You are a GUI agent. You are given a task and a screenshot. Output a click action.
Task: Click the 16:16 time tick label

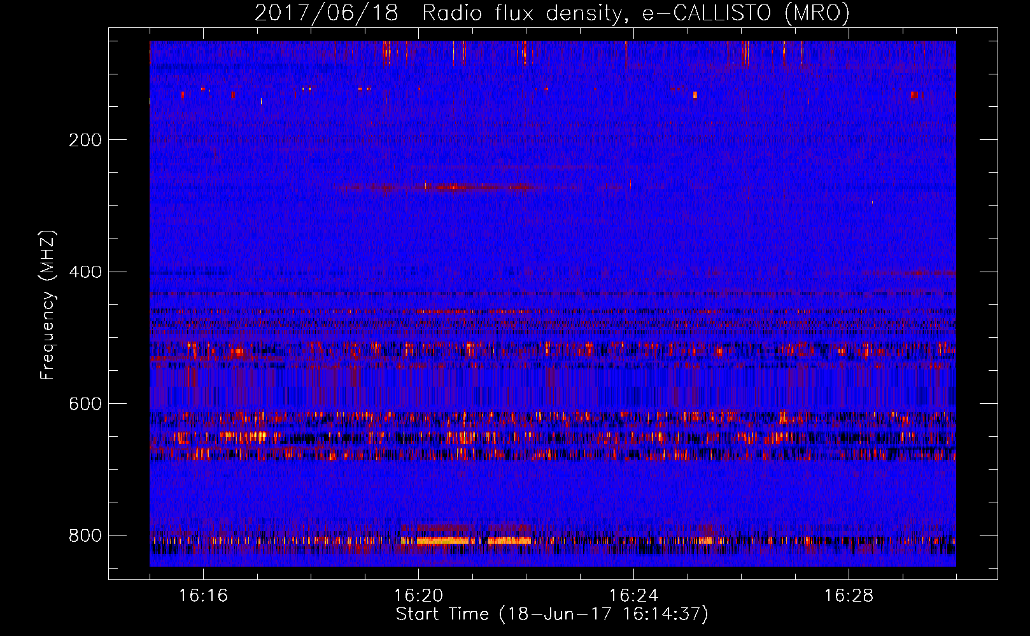pyautogui.click(x=203, y=596)
